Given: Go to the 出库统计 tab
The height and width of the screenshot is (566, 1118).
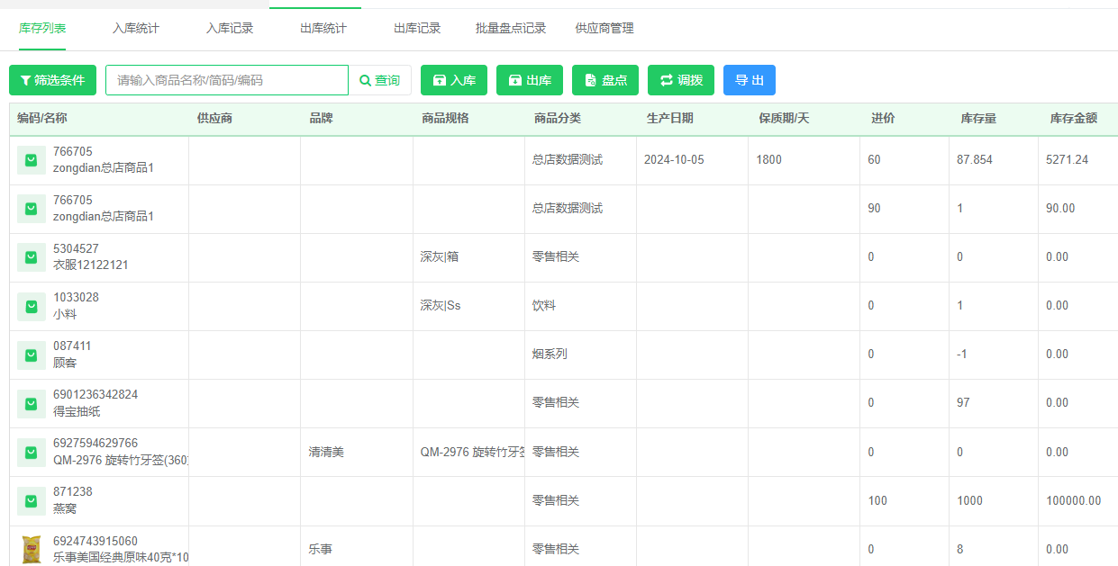Looking at the screenshot, I should coord(323,29).
